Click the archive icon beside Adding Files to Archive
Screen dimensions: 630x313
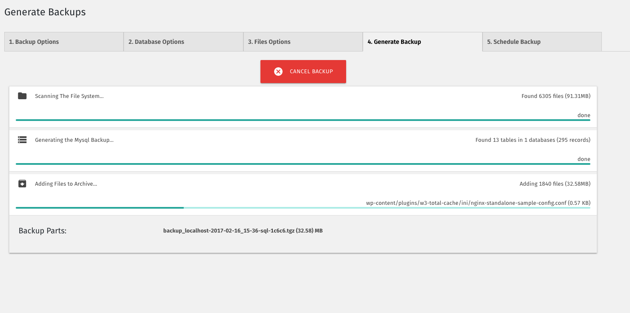click(22, 184)
